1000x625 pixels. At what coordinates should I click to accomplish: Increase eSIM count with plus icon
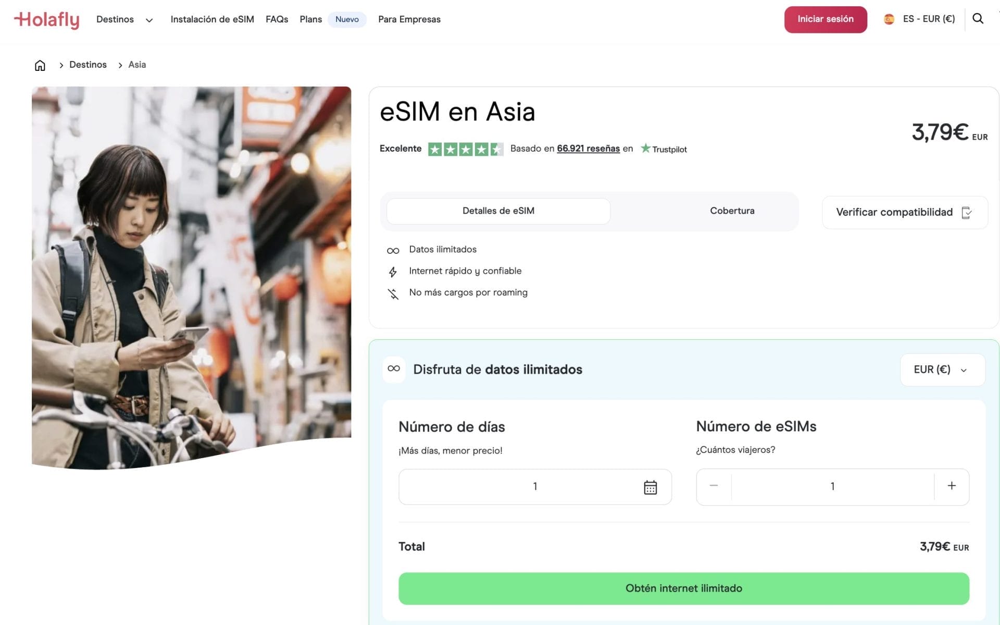[x=951, y=486]
